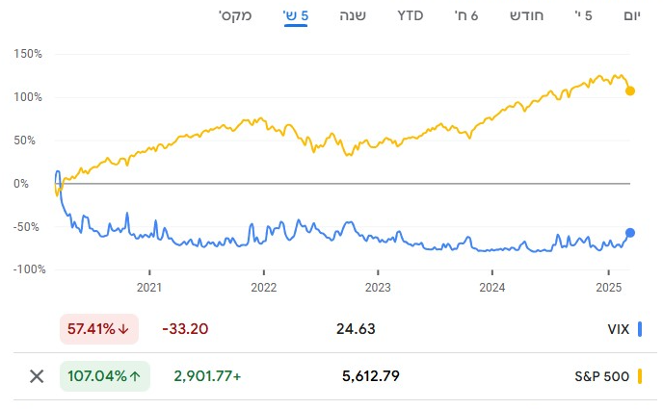The height and width of the screenshot is (409, 663).
Task: Switch to the 6 ח' range tab
Action: click(467, 15)
